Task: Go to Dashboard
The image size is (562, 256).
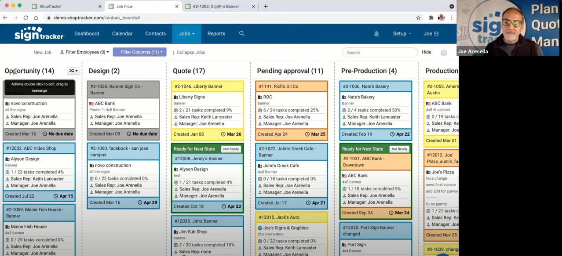Action: pos(87,33)
